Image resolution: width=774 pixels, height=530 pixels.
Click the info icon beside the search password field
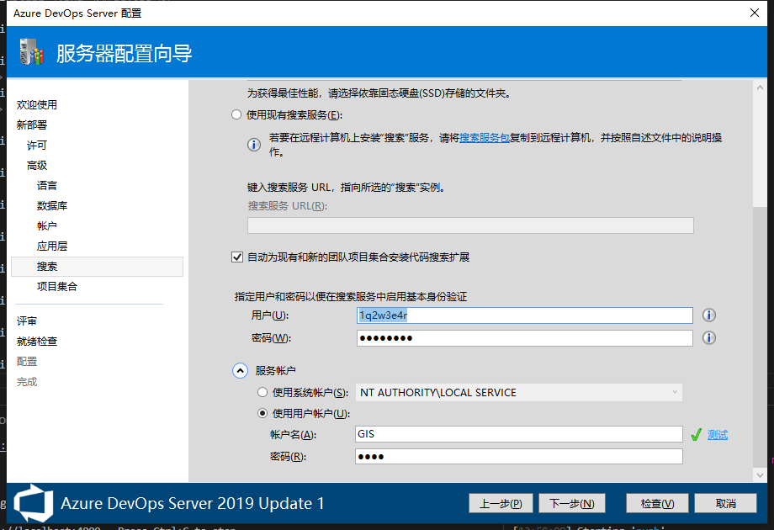tap(708, 338)
